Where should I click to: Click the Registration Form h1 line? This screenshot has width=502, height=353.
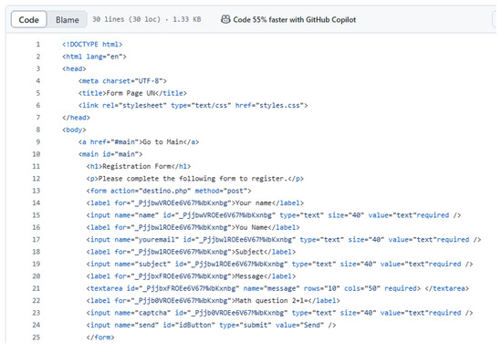pyautogui.click(x=139, y=166)
